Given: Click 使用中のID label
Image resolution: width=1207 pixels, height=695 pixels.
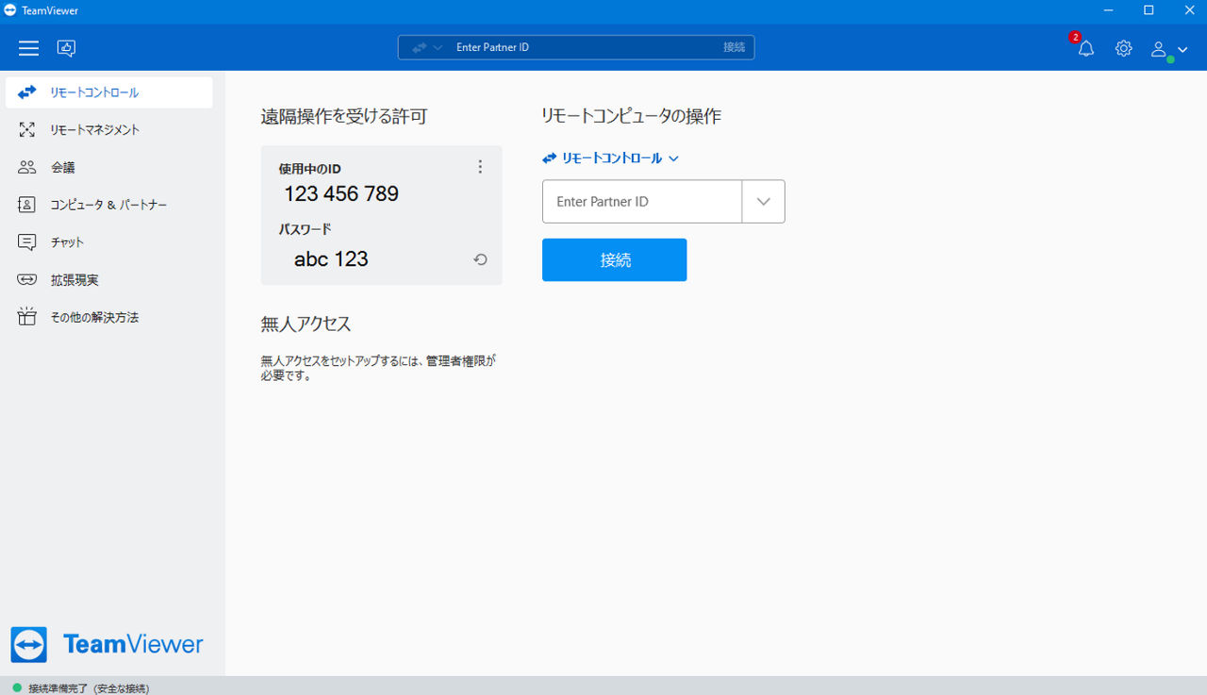Looking at the screenshot, I should [309, 169].
